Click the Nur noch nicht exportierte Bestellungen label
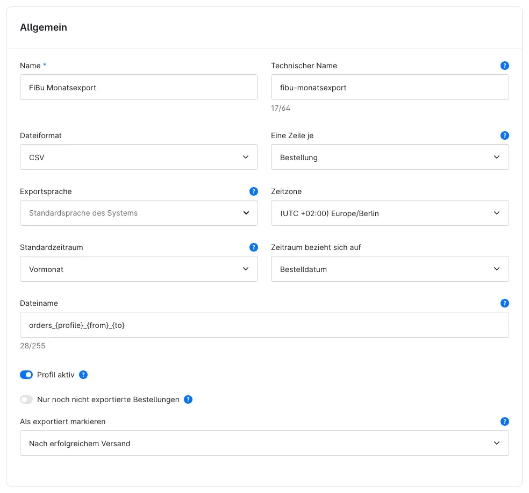The width and height of the screenshot is (529, 493). [108, 399]
